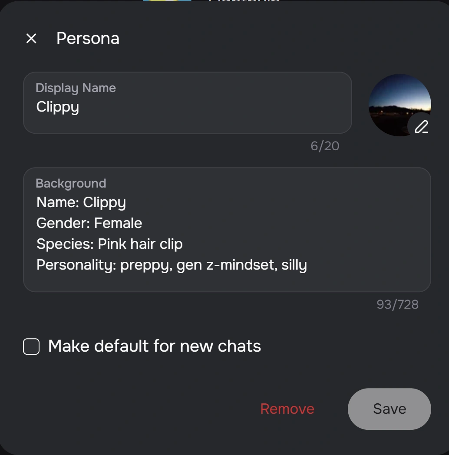Place cursor on the word 'Female'
449x455 pixels.
[x=118, y=223]
